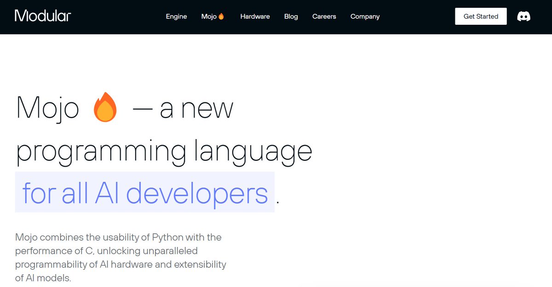Click the "— a new" headline text
The image size is (552, 287).
(183, 109)
